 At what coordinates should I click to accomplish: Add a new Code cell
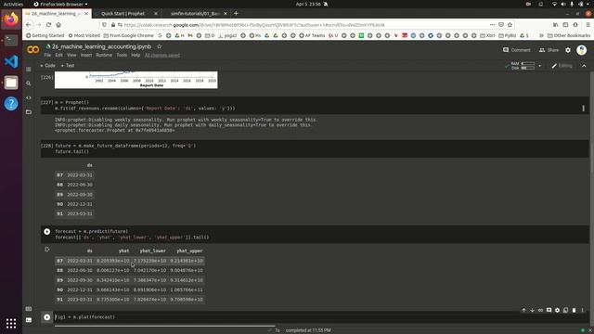[47, 66]
